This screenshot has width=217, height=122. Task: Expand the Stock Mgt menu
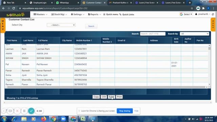tap(59, 14)
